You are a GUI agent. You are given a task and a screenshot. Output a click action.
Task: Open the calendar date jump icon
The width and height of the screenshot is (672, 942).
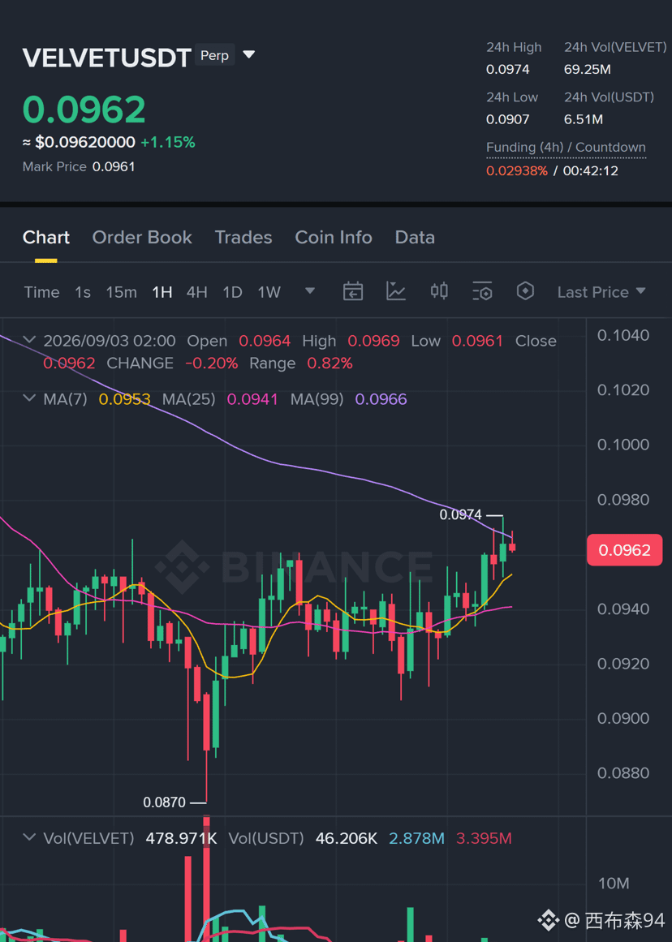(353, 291)
